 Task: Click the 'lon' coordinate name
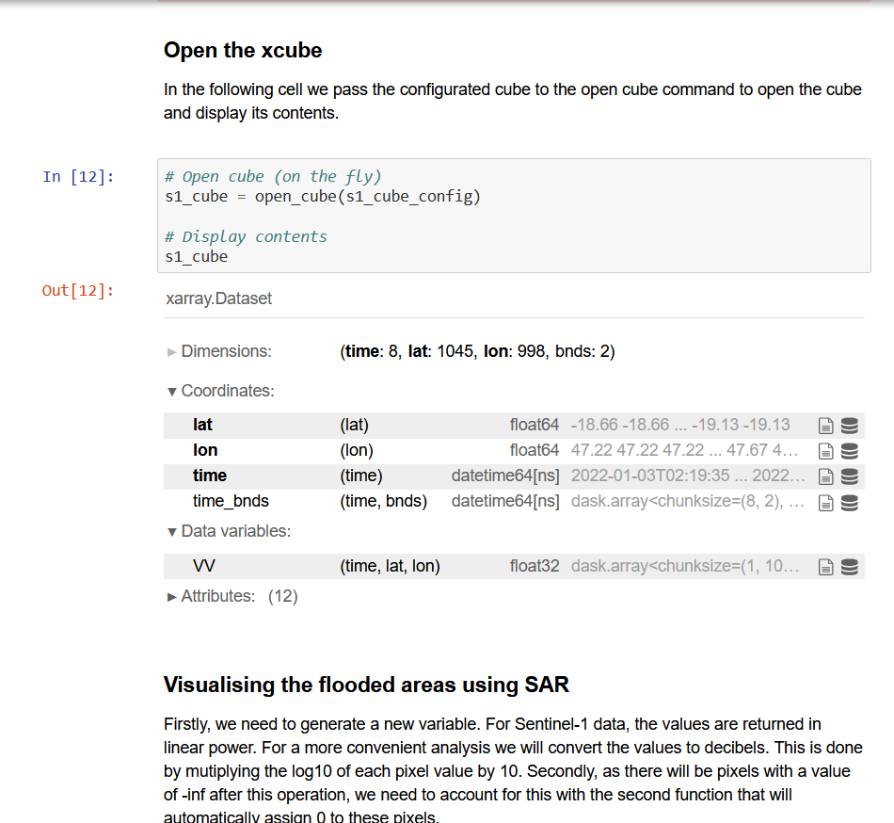(x=205, y=450)
